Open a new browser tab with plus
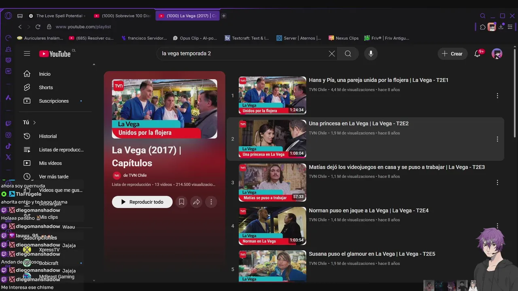The height and width of the screenshot is (291, 518). tap(224, 16)
